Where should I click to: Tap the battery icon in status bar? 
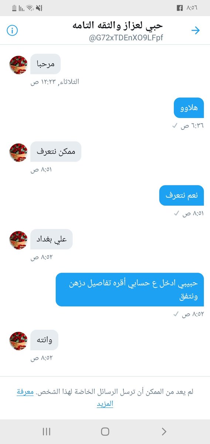coord(14,8)
